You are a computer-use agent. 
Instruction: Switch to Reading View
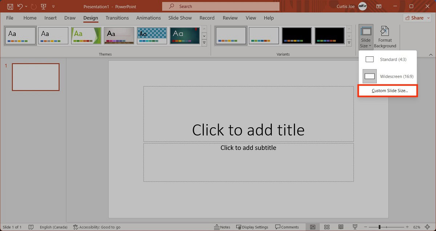pyautogui.click(x=341, y=227)
